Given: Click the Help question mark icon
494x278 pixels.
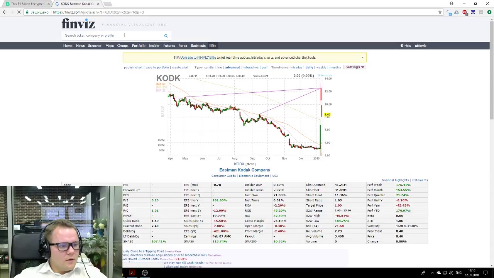Looking at the screenshot, I should [x=402, y=46].
